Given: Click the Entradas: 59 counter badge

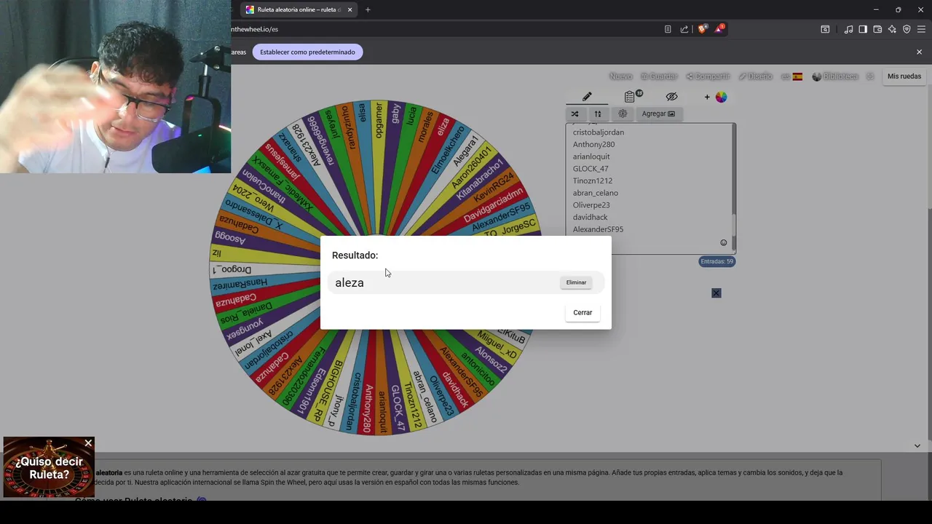Looking at the screenshot, I should tap(716, 261).
